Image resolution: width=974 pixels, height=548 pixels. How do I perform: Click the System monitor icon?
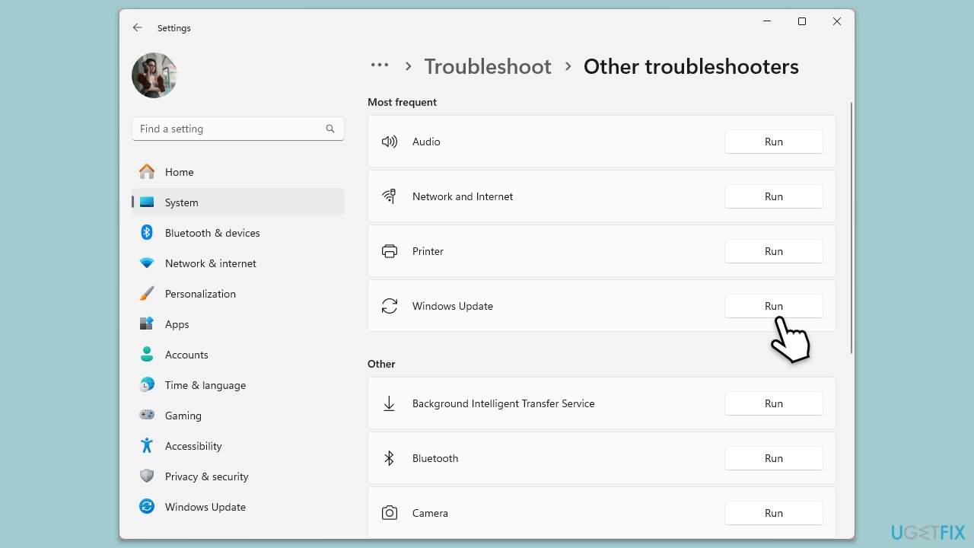[x=147, y=202]
